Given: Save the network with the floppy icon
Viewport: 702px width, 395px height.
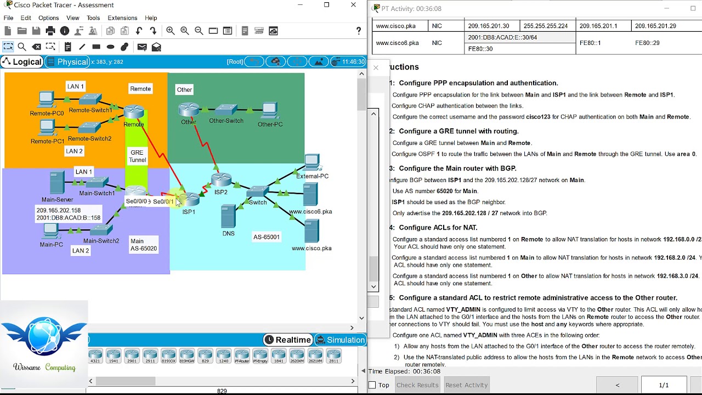Looking at the screenshot, I should (36, 31).
